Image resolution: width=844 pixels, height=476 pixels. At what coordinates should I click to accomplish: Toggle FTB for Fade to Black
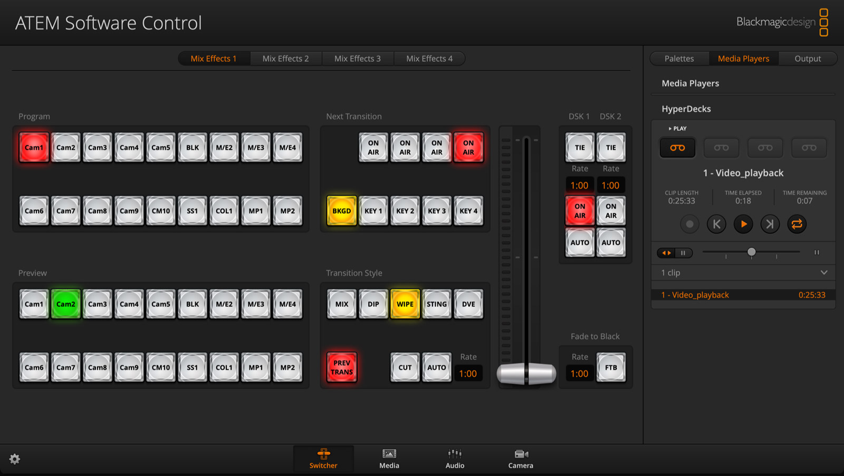[x=611, y=367]
